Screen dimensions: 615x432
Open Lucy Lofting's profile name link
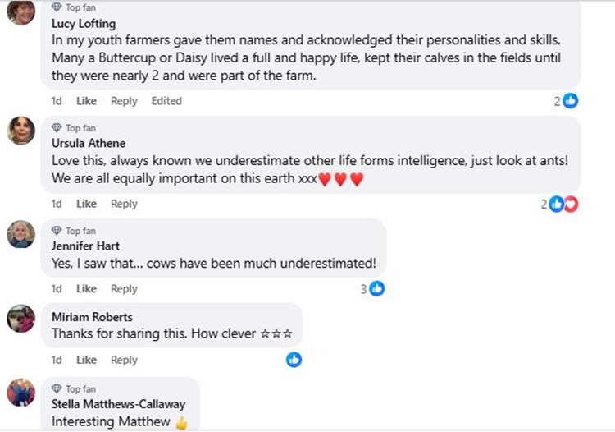[84, 24]
